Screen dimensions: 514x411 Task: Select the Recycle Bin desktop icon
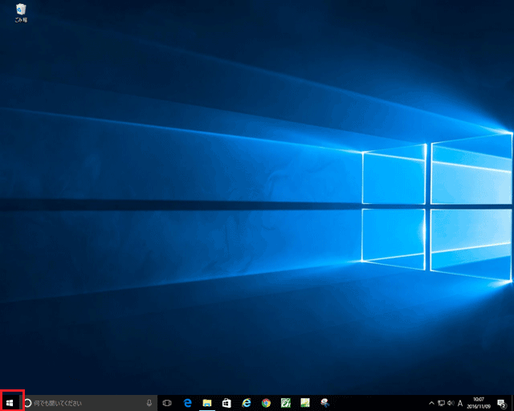21,13
